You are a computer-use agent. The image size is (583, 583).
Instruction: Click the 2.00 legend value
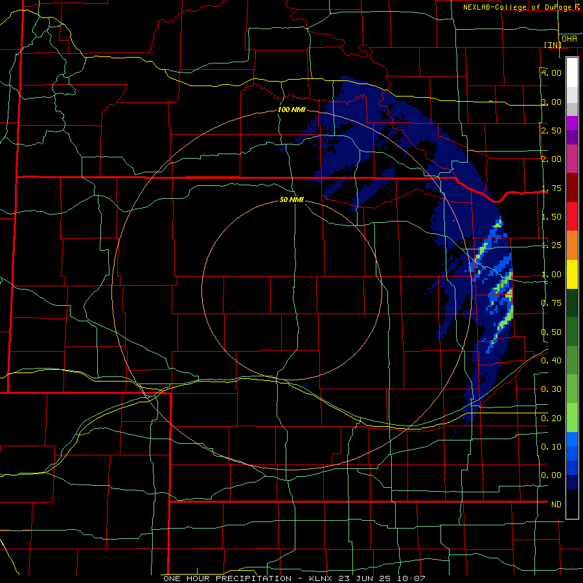pos(551,159)
